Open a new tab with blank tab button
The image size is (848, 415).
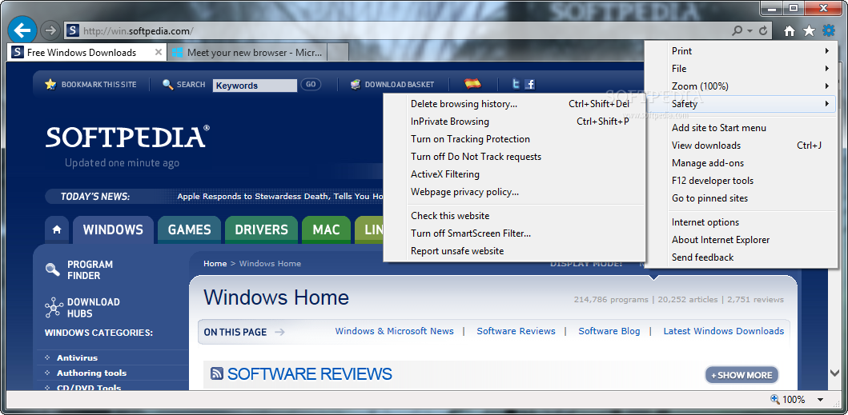coord(338,53)
